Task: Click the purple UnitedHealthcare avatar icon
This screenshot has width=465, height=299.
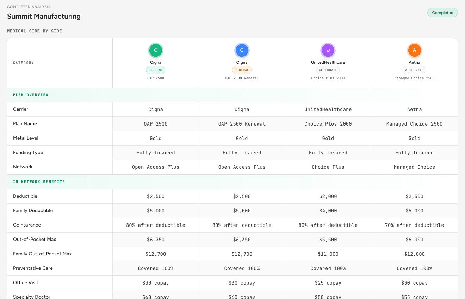Action: (x=328, y=50)
